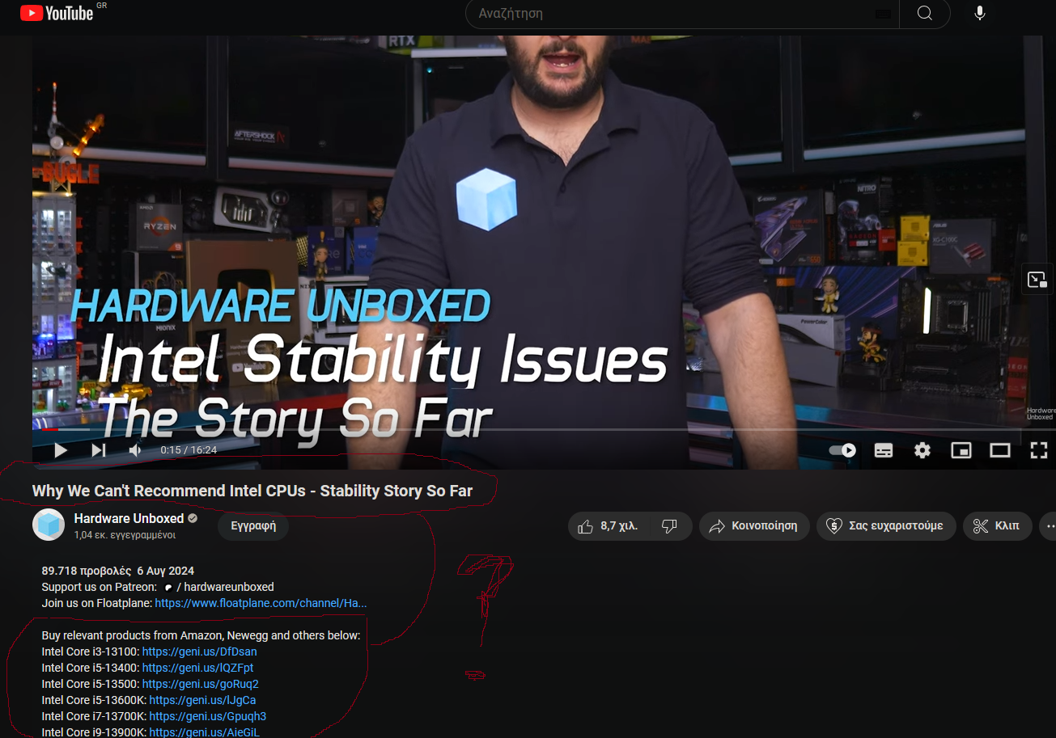Open more actions three-dot menu

(1049, 526)
